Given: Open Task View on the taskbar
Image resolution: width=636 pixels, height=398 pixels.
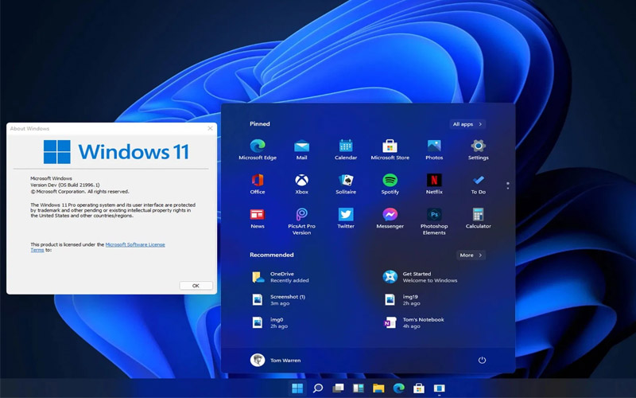Looking at the screenshot, I should coord(338,388).
